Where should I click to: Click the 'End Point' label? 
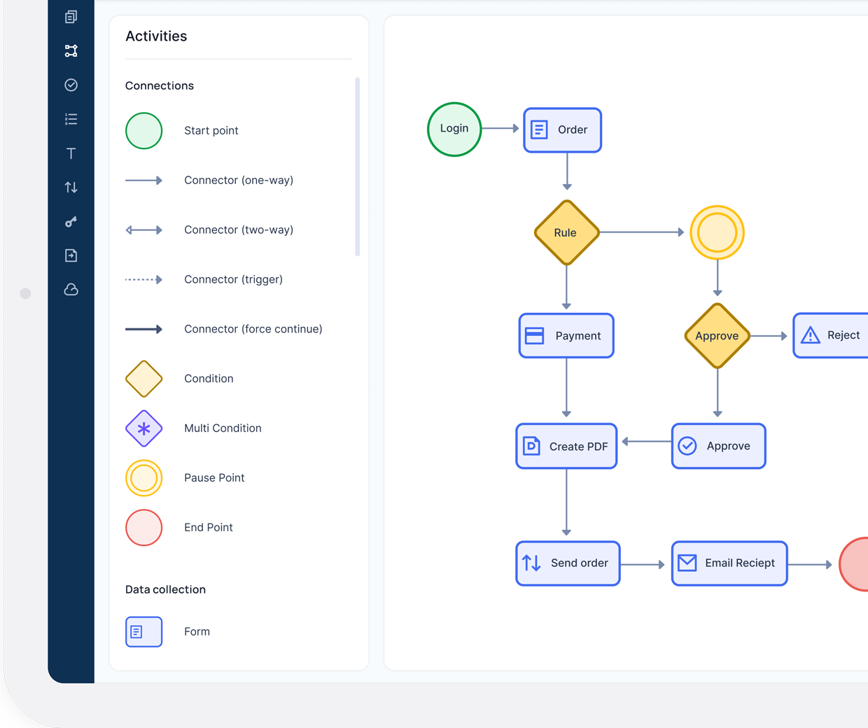(x=209, y=528)
